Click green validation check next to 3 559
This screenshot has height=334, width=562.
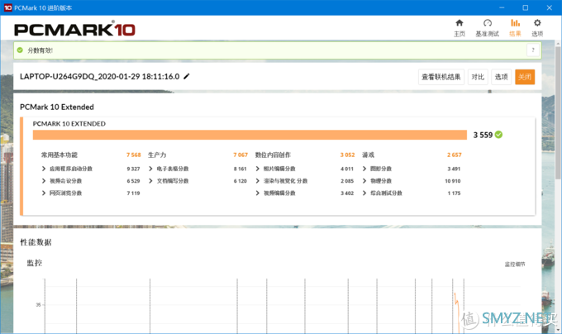(498, 135)
